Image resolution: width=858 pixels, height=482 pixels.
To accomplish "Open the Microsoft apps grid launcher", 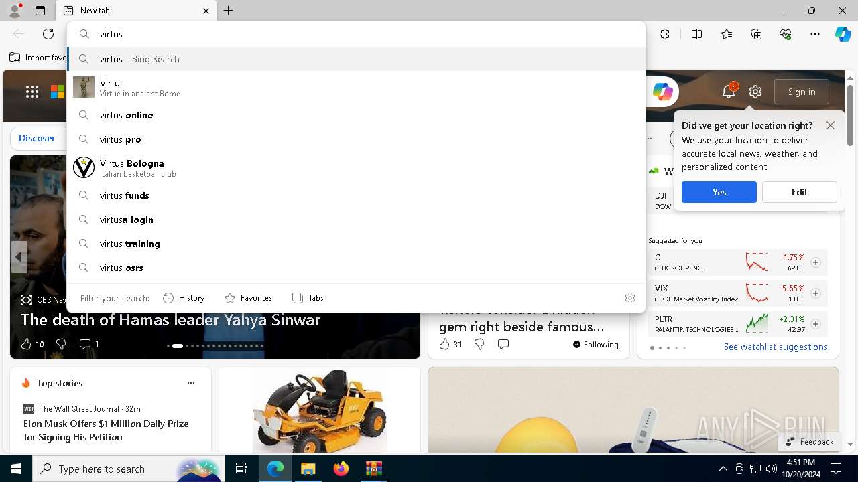I will [x=32, y=92].
